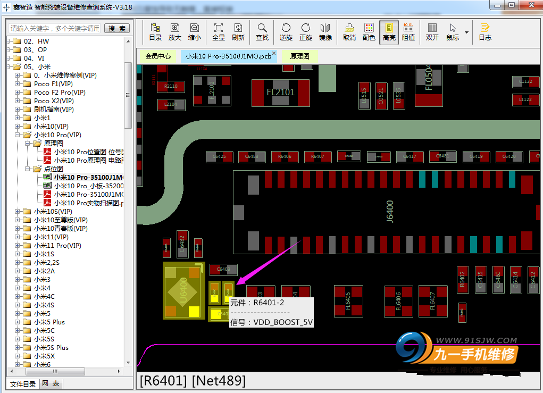Select the 刷机指南(VIP) folder
This screenshot has height=393, width=543.
click(x=54, y=110)
